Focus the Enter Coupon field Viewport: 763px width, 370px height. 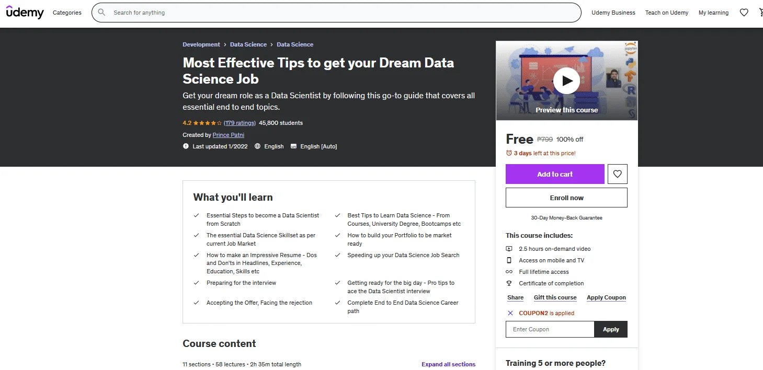click(550, 329)
